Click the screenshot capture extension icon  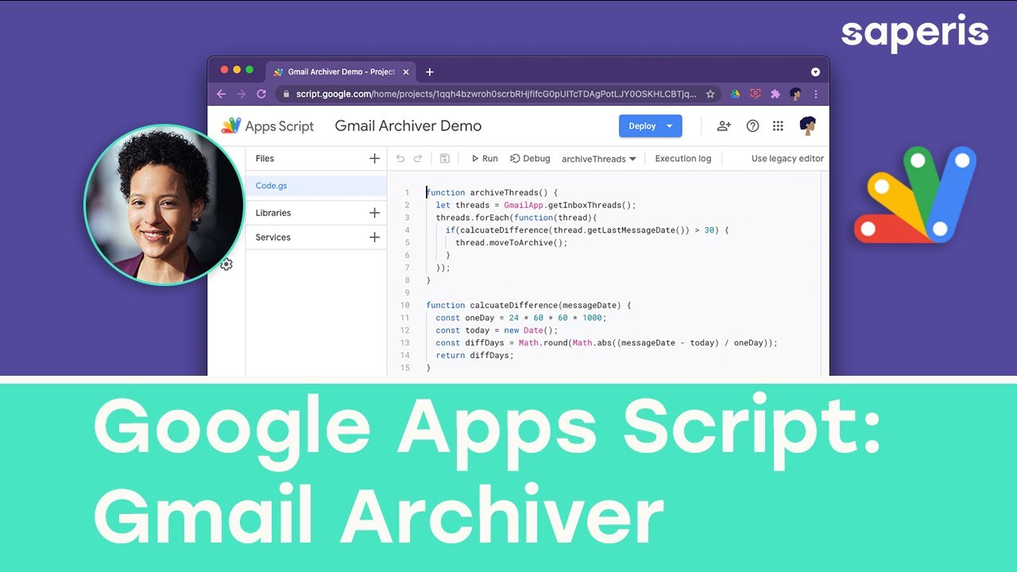coord(756,94)
